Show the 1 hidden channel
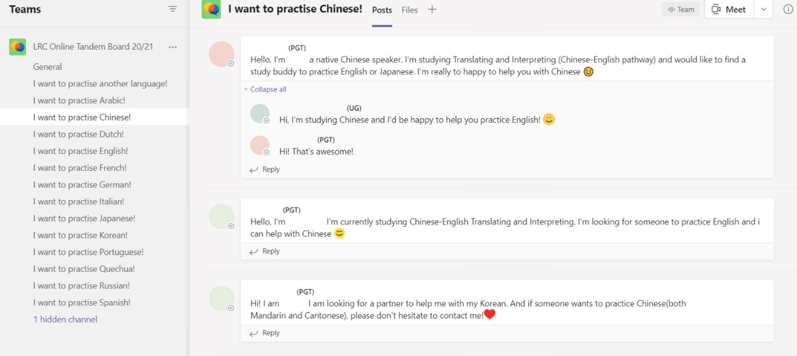797x356 pixels. click(x=65, y=319)
